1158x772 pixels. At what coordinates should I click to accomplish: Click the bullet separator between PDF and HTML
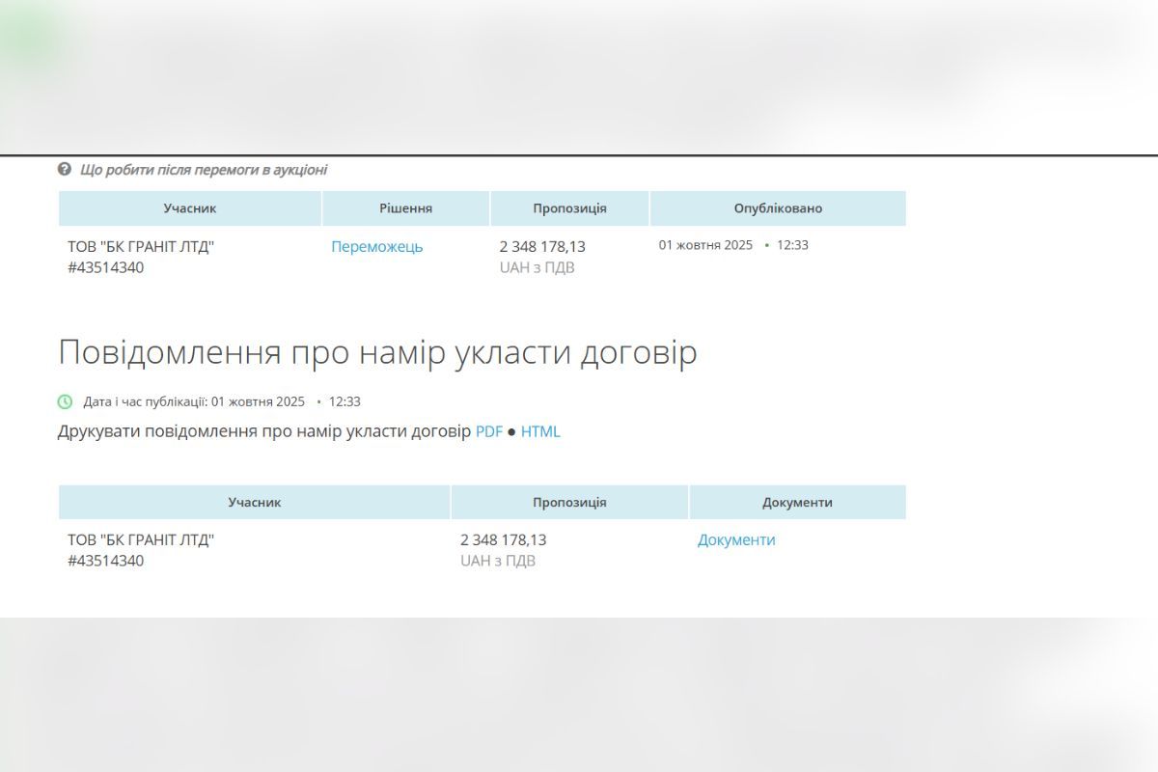(512, 431)
